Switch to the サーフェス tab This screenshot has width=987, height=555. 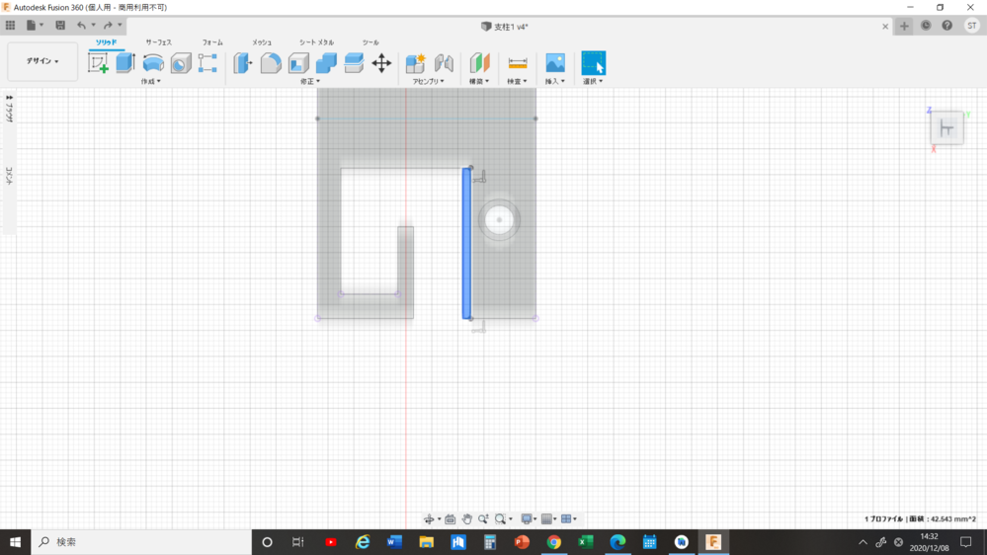pos(158,42)
